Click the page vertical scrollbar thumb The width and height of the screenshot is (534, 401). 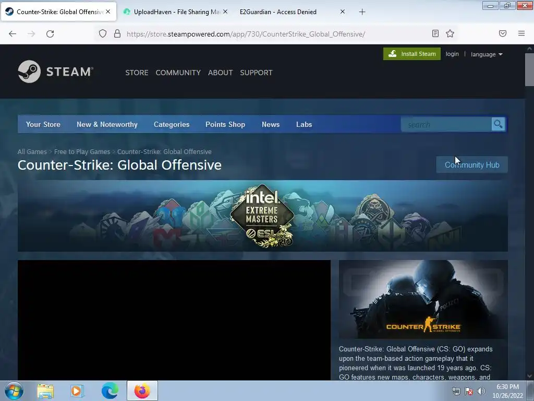(530, 70)
